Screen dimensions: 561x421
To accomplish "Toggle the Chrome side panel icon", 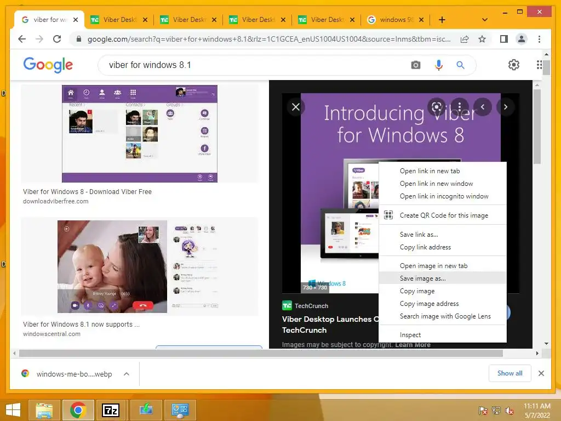I will pos(504,39).
